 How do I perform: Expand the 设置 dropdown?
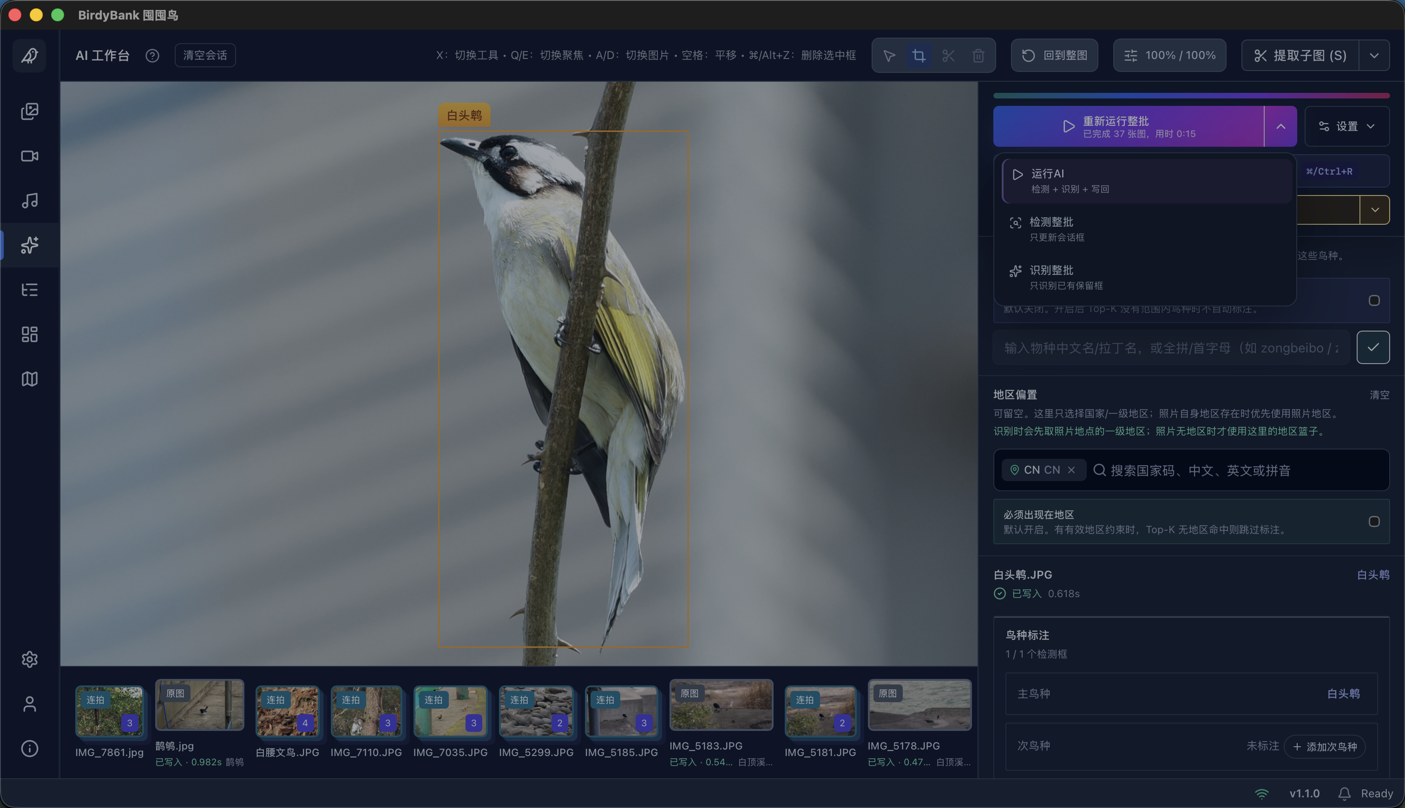pyautogui.click(x=1347, y=126)
